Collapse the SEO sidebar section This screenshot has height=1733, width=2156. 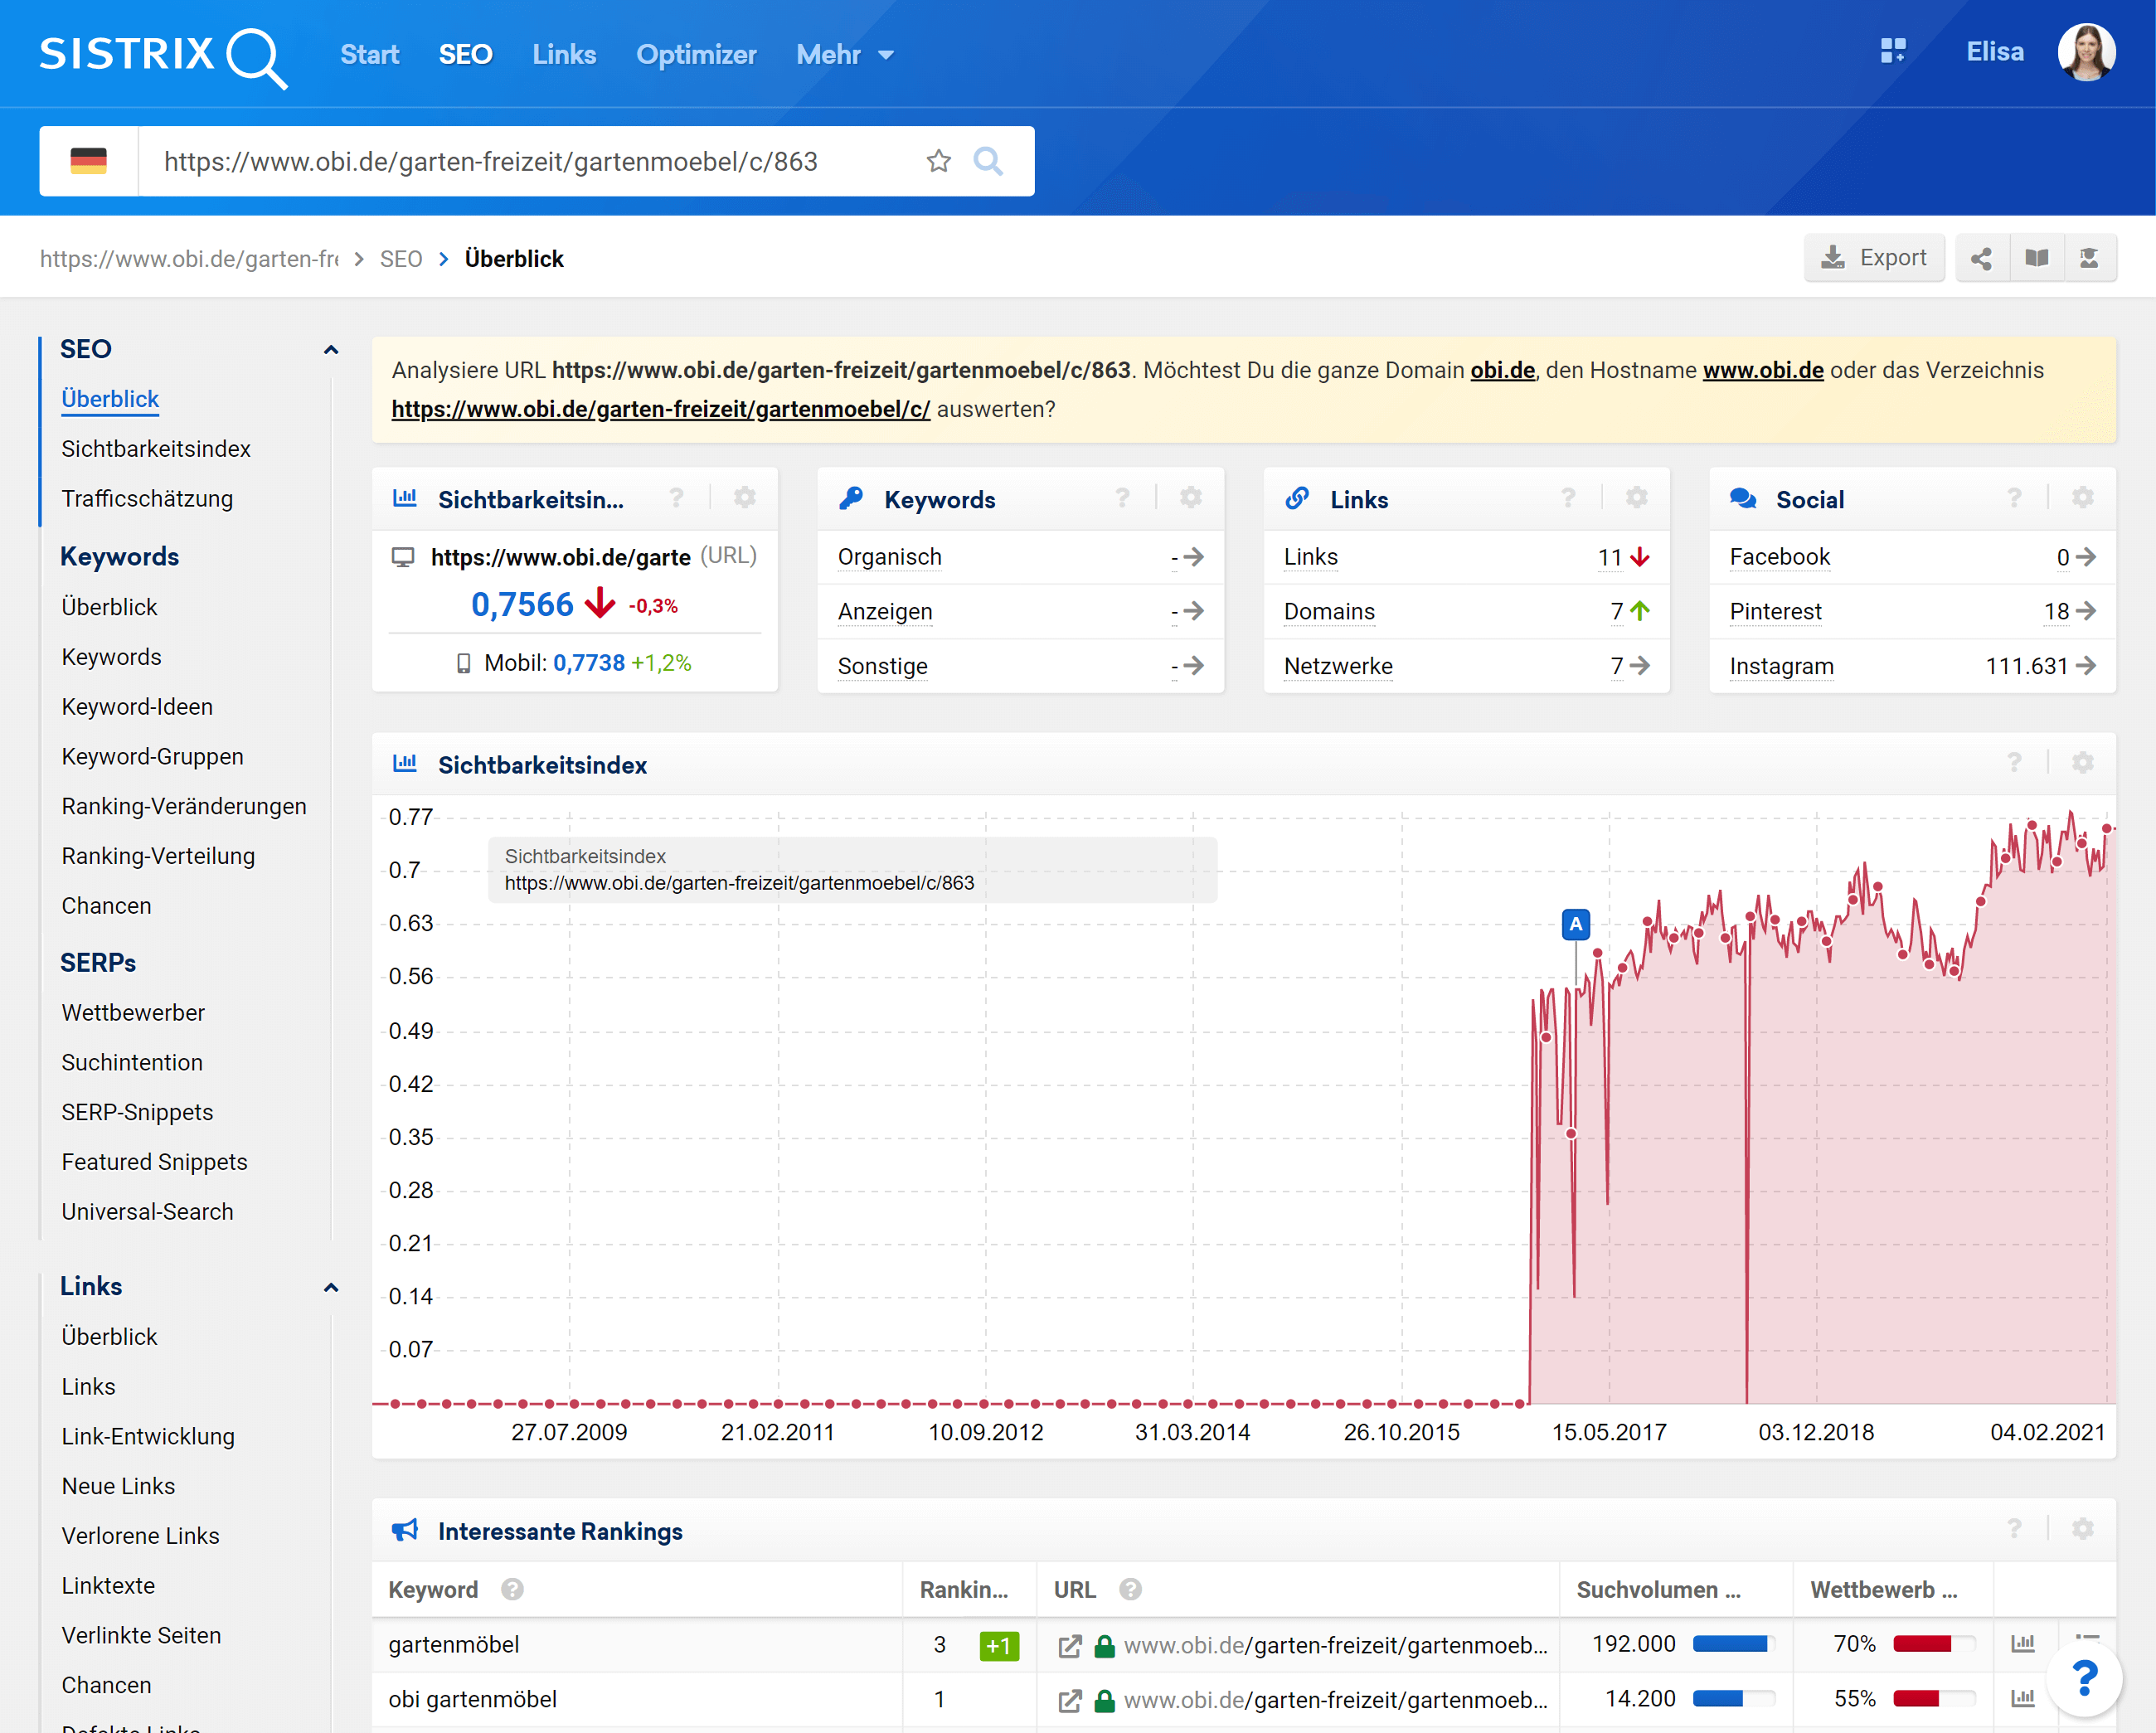click(331, 350)
